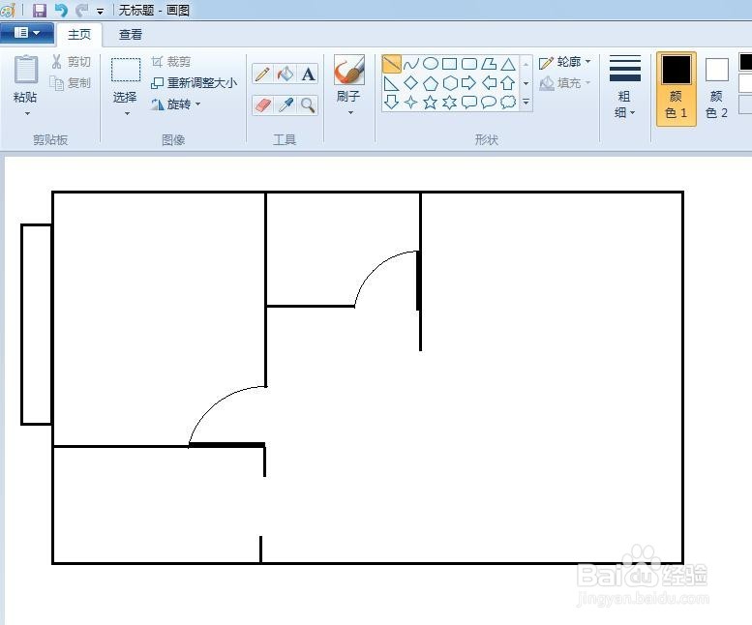Open the 旋转 dropdown
Screen dimensions: 752x625
tap(175, 104)
